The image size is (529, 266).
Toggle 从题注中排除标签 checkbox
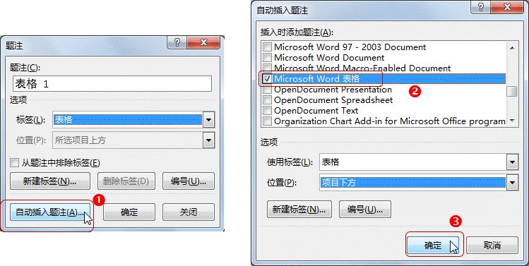click(x=15, y=164)
